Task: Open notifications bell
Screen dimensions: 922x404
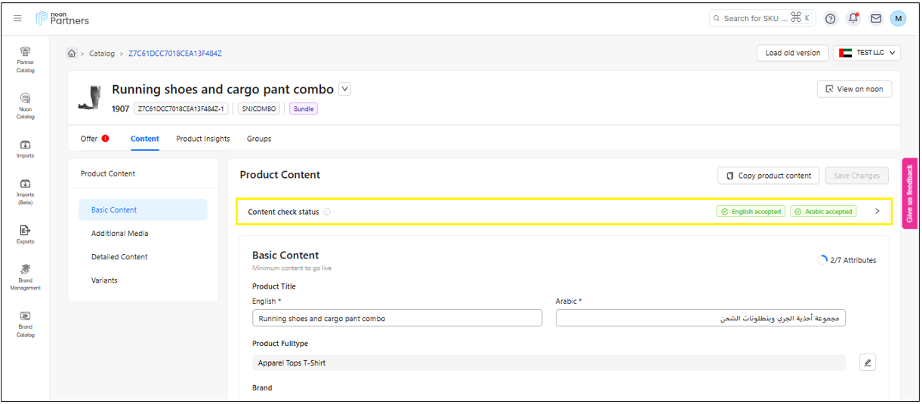Action: coord(853,19)
